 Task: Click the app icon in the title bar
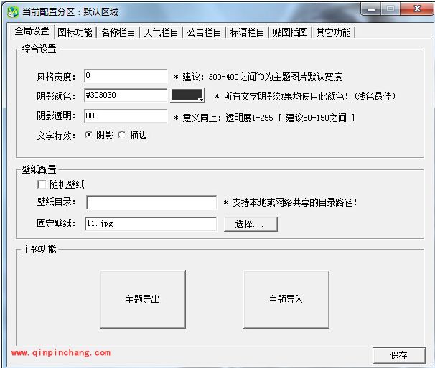[12, 11]
